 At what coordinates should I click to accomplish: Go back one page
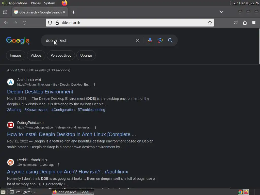click(x=6, y=23)
